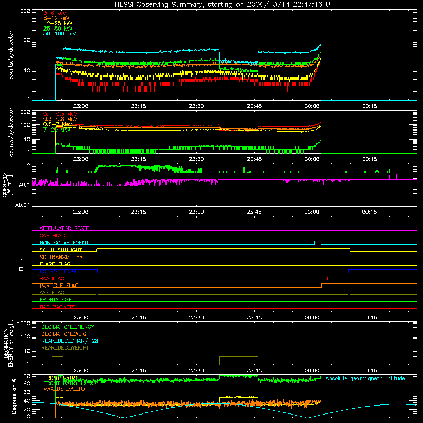Screen dimensions: 423x423
Task: Click the 23:45 tick below the GOES panel
Action: coord(254,212)
